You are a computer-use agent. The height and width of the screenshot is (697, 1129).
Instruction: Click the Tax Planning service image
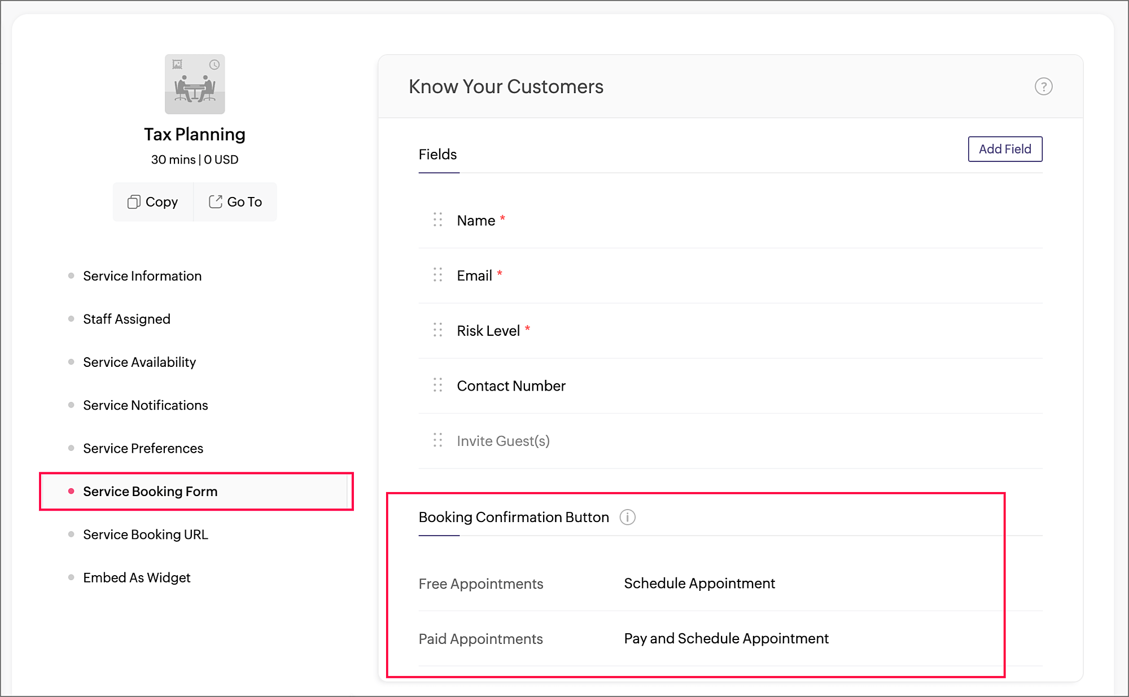click(x=195, y=84)
